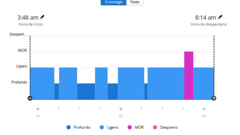Click the pencil icon next to 3:48 am
This screenshot has height=135, width=240.
tap(42, 17)
